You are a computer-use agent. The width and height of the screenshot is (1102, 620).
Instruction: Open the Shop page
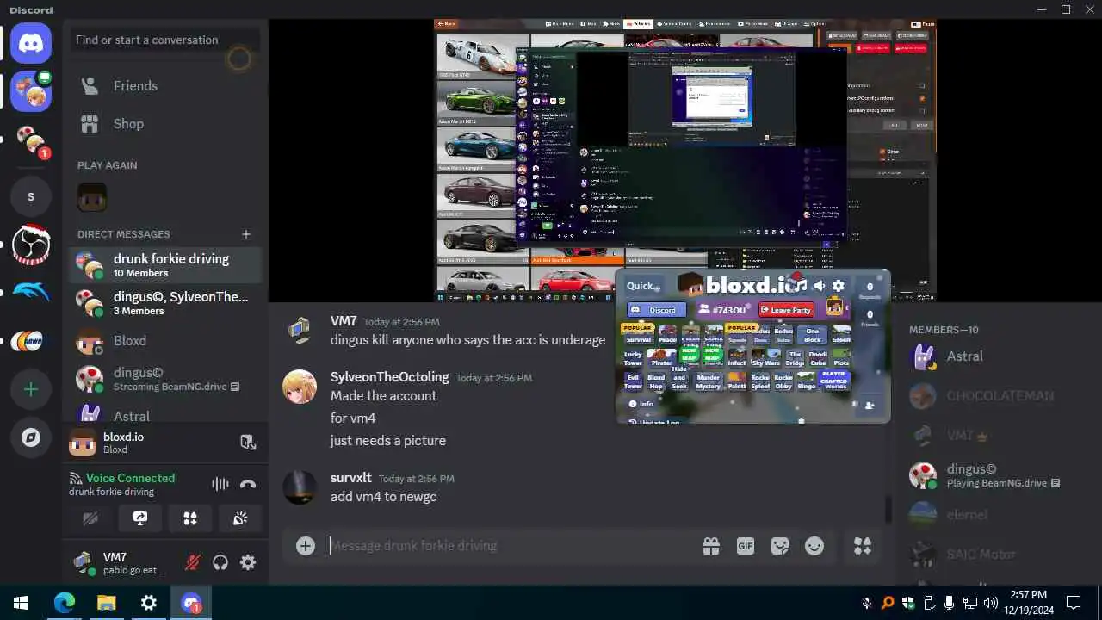click(165, 124)
